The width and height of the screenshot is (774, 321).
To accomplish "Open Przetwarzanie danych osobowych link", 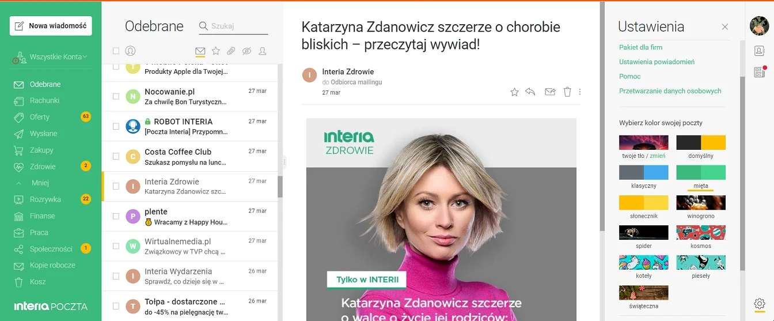I will point(670,90).
